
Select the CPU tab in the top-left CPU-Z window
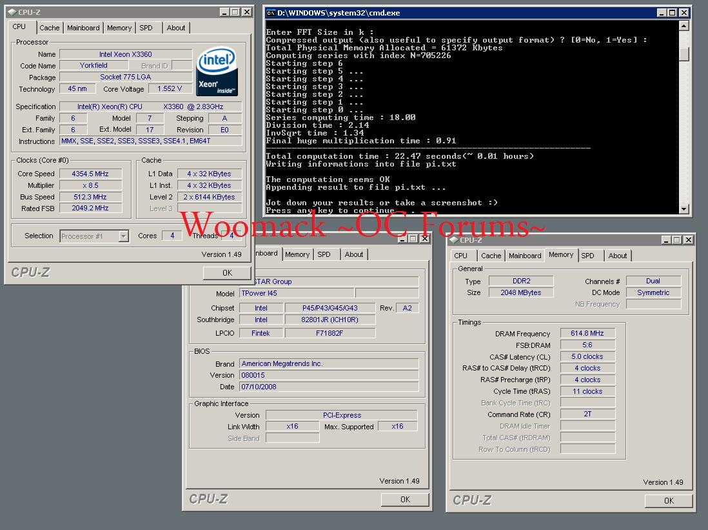pos(19,26)
